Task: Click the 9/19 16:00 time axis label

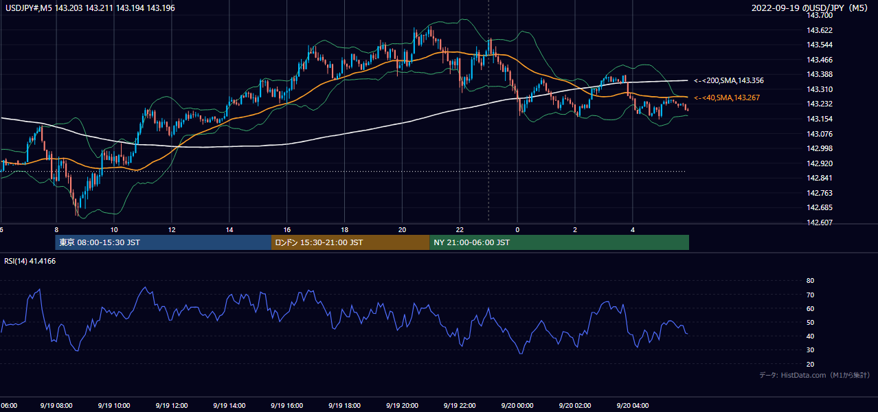Action: click(287, 406)
